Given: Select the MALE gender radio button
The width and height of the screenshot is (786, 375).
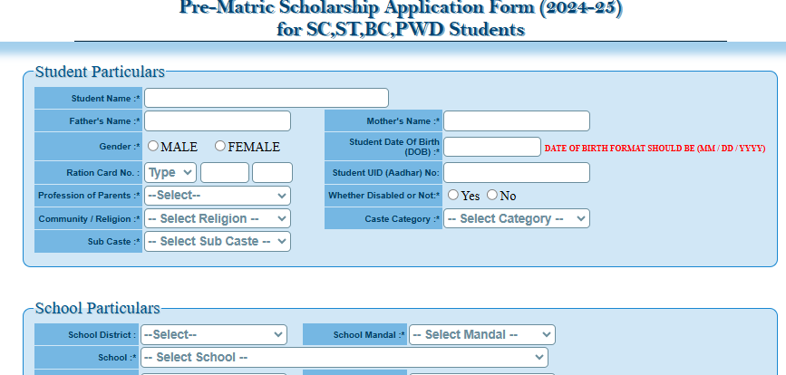Looking at the screenshot, I should 153,146.
